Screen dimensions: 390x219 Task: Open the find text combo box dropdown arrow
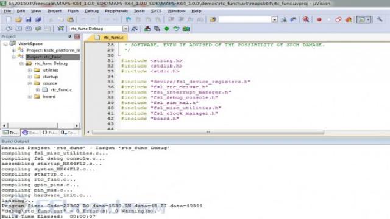[x=275, y=19]
